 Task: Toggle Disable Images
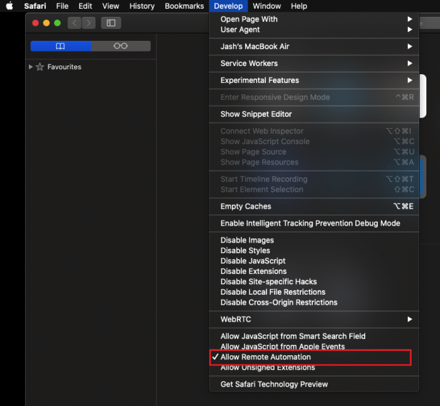pyautogui.click(x=314, y=240)
